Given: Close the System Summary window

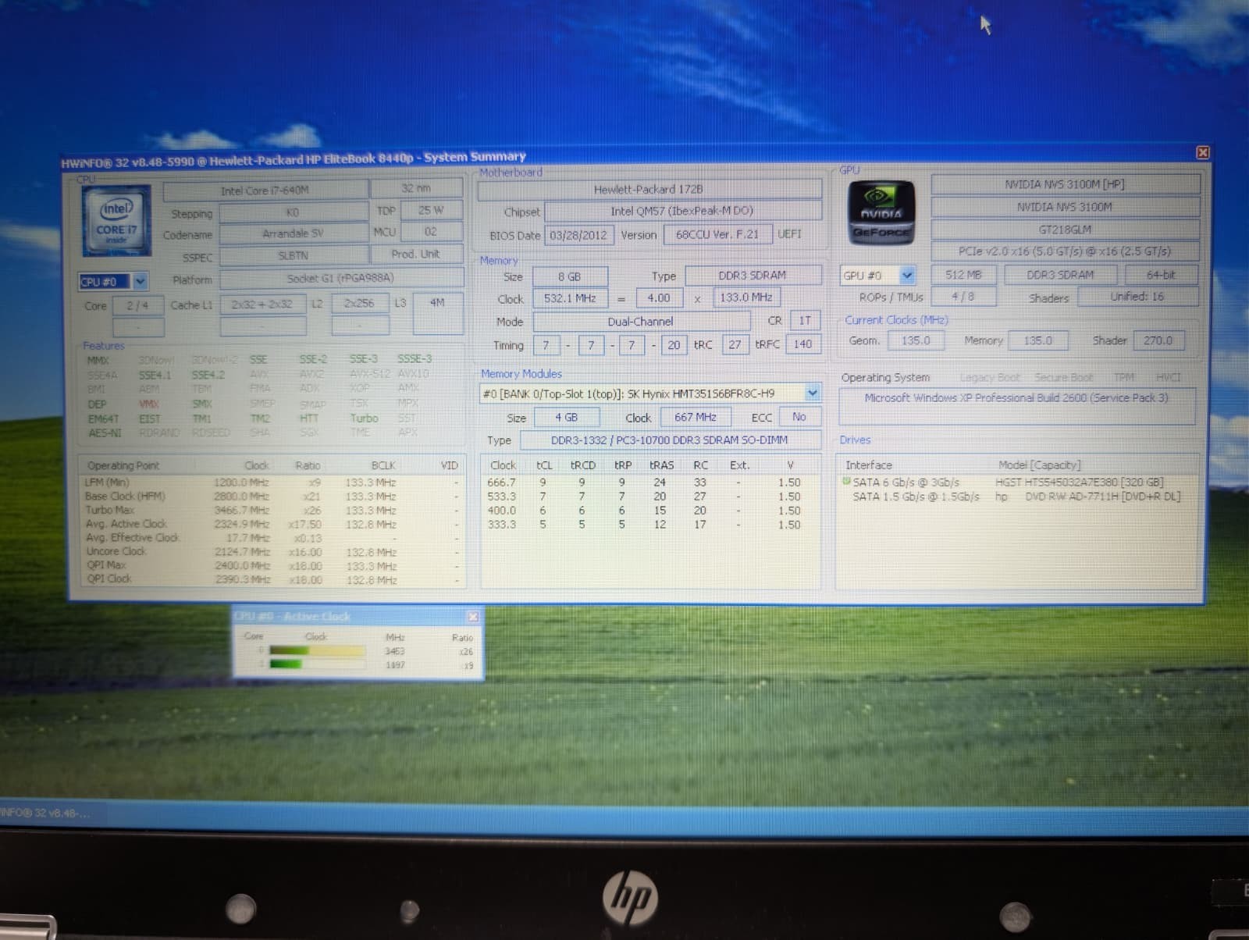Looking at the screenshot, I should 1203,152.
